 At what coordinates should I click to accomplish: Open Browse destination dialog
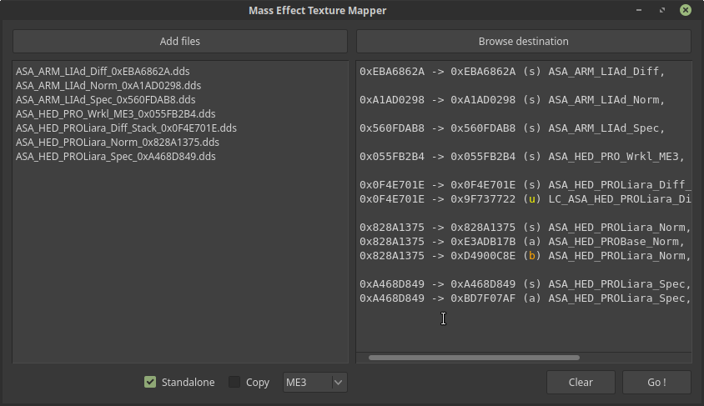tap(524, 42)
